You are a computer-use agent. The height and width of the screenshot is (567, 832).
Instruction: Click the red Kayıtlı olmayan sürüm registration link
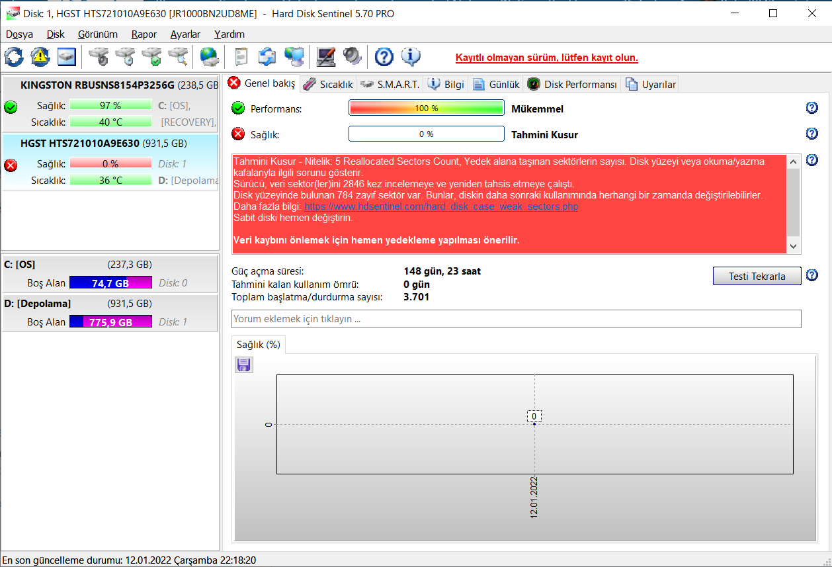click(547, 58)
